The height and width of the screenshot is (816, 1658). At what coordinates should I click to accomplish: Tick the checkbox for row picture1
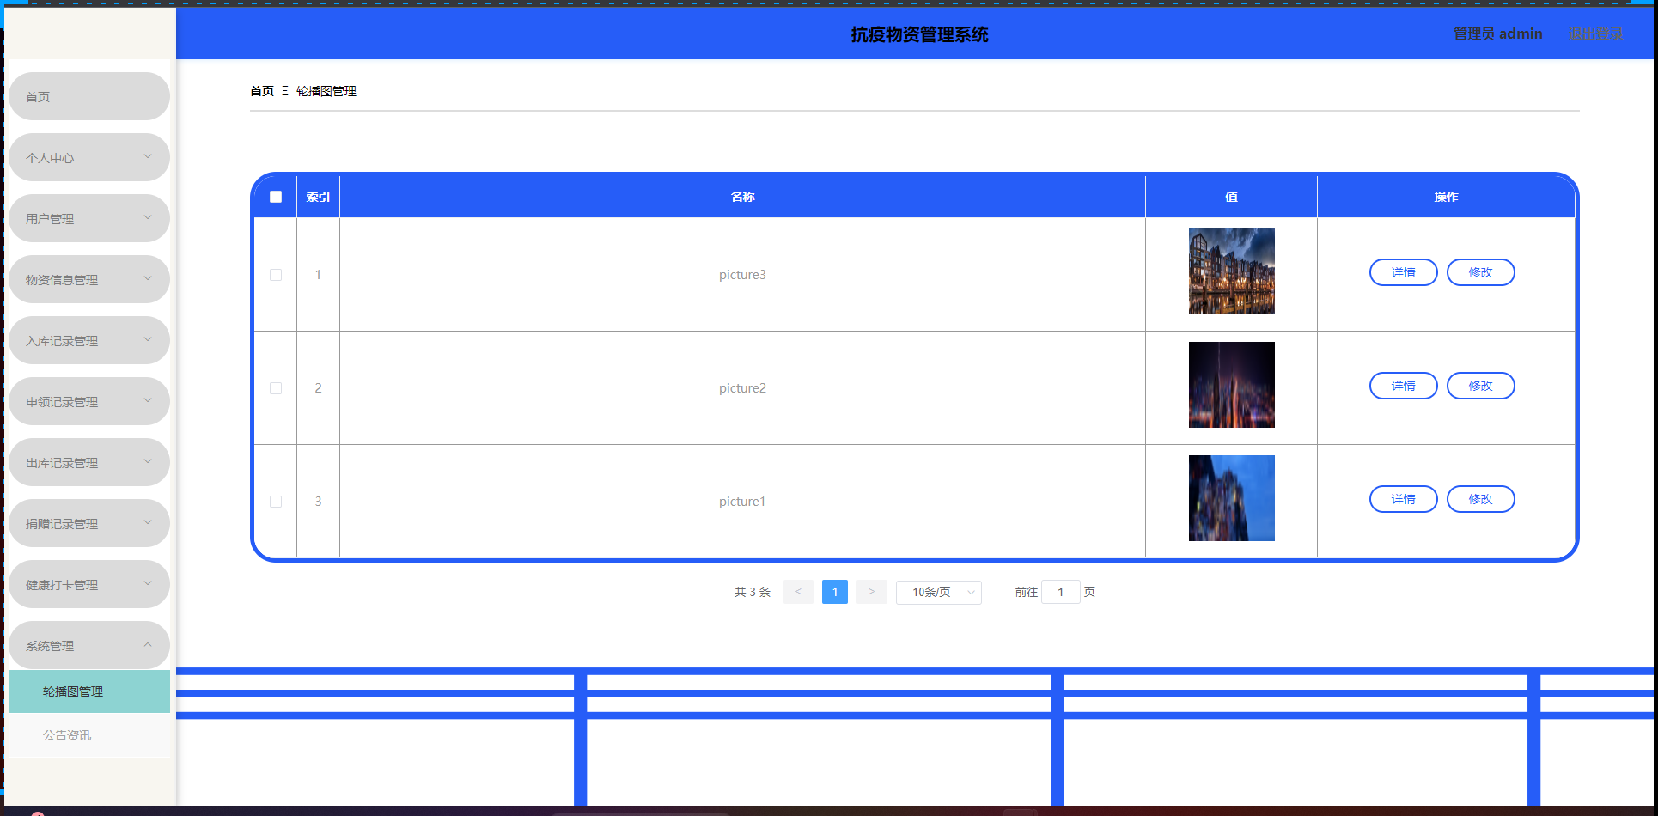[276, 502]
